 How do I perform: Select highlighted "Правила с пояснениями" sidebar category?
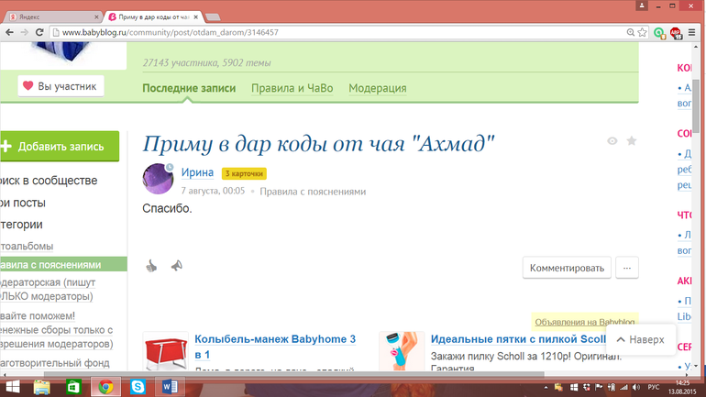pyautogui.click(x=63, y=265)
